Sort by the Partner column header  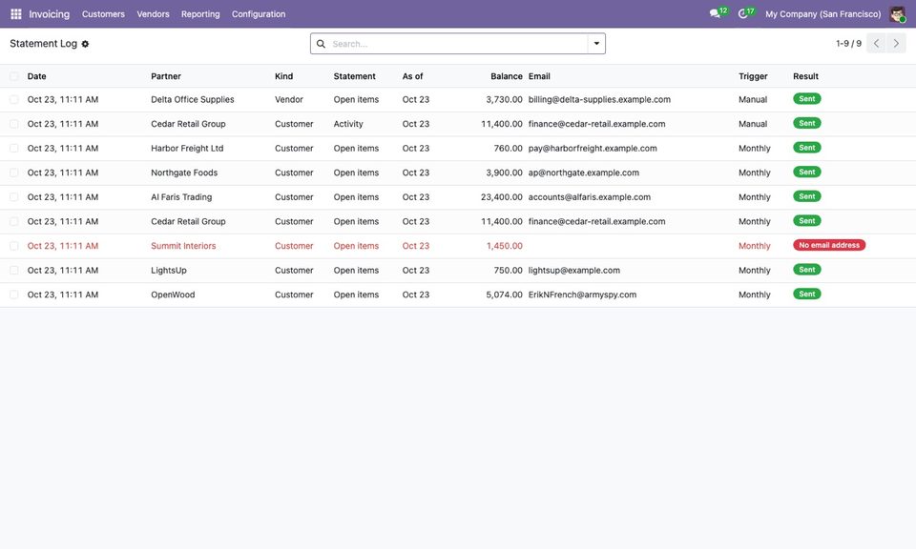point(166,76)
